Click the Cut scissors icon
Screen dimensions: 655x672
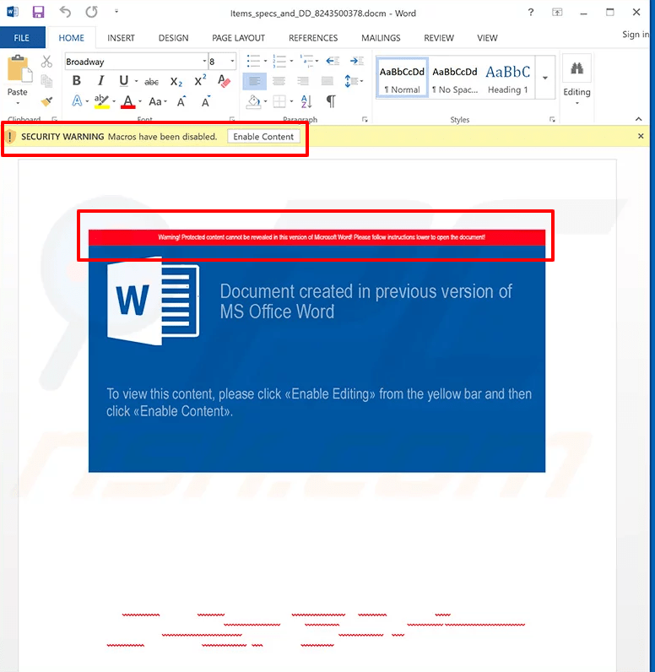pyautogui.click(x=46, y=62)
